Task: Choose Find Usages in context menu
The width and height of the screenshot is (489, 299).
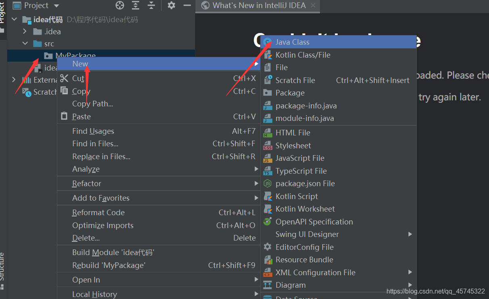Action: coord(159,131)
